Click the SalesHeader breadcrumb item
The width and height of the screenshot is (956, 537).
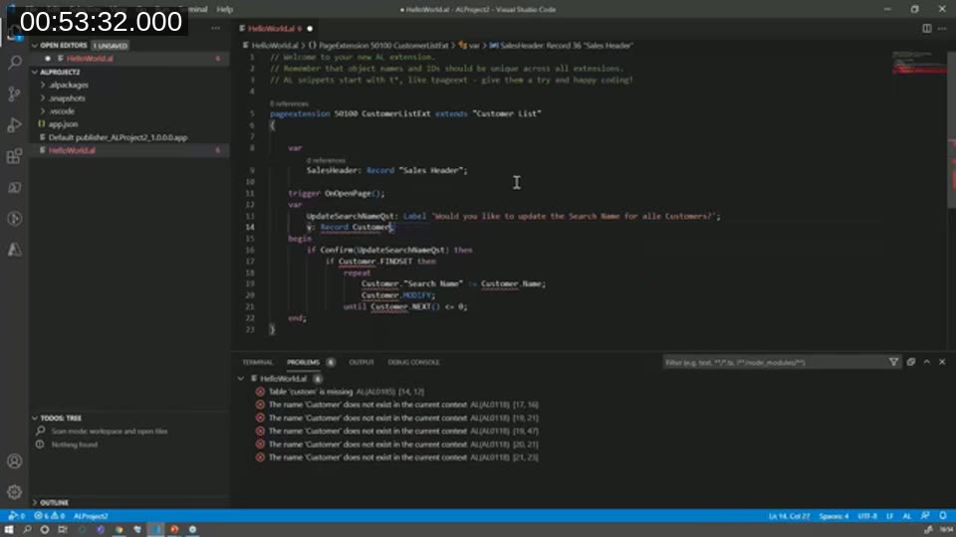point(561,46)
